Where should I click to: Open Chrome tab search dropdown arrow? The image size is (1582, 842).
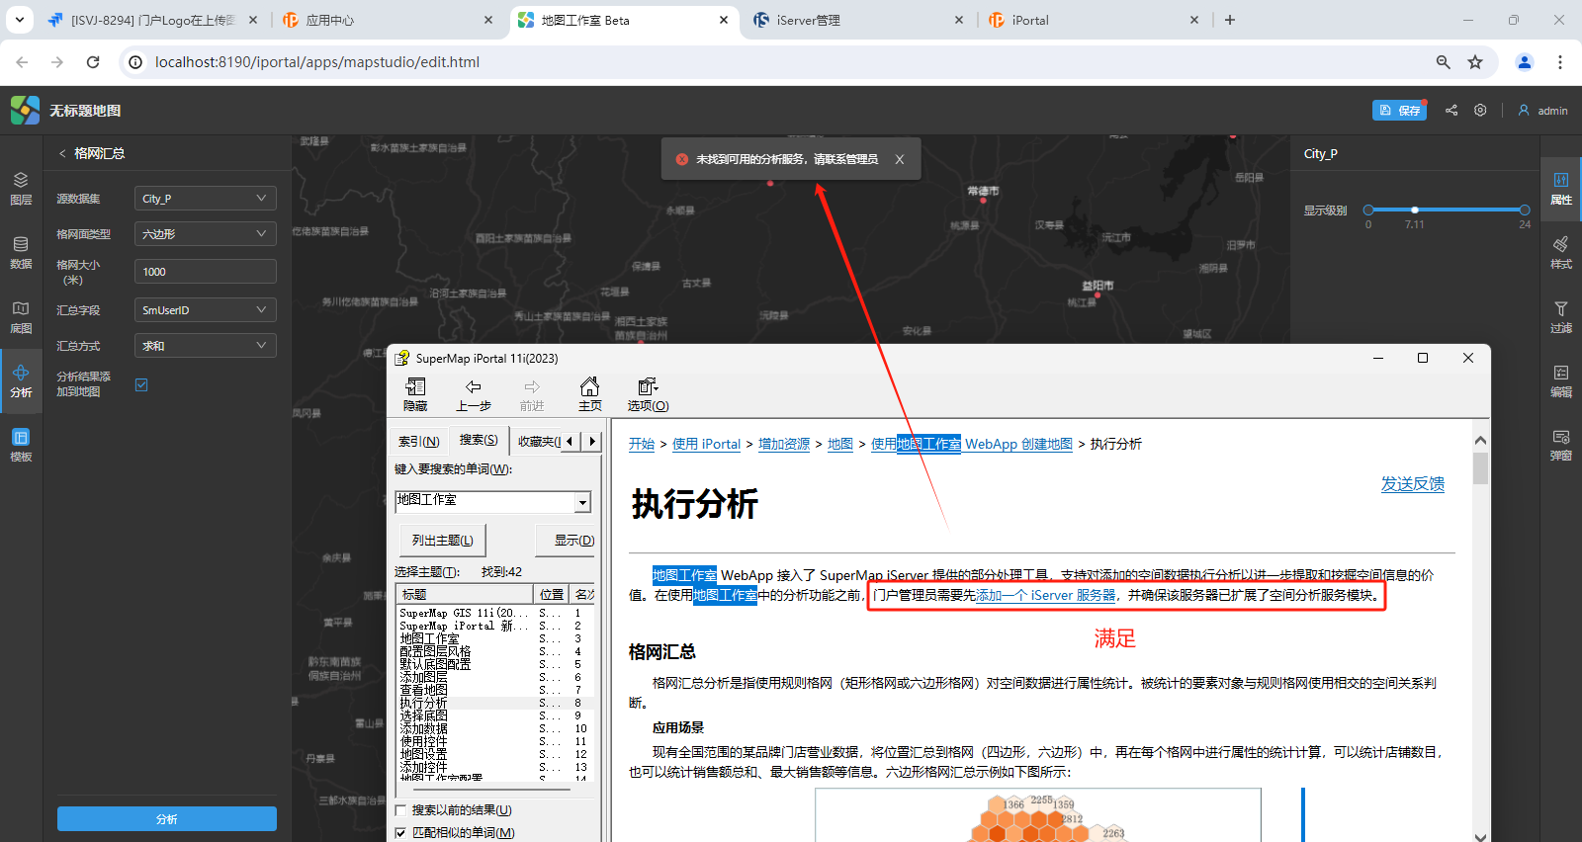click(20, 20)
